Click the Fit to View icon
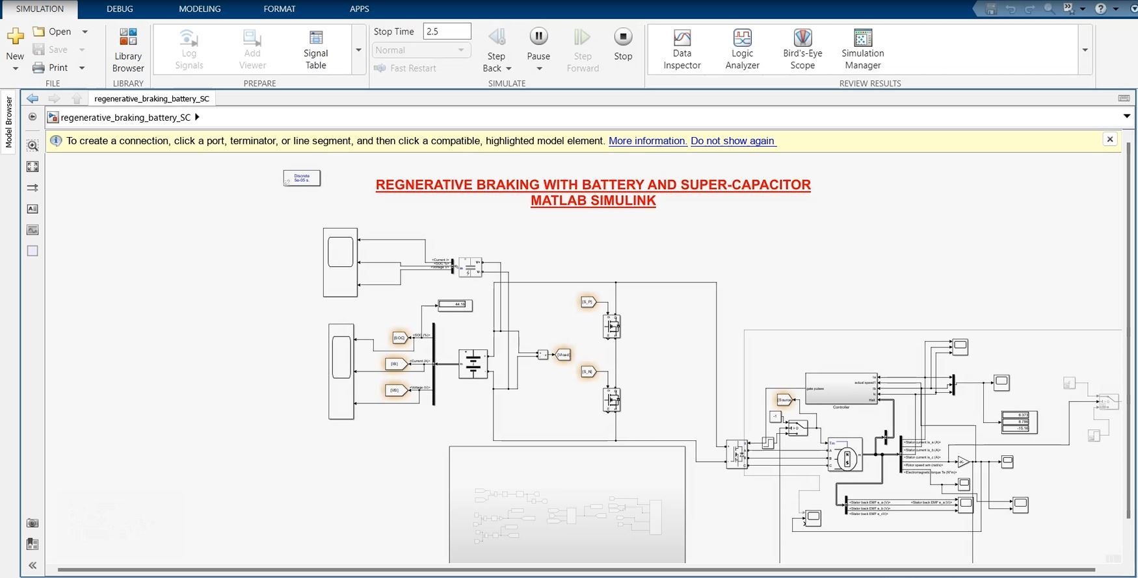 (x=33, y=167)
